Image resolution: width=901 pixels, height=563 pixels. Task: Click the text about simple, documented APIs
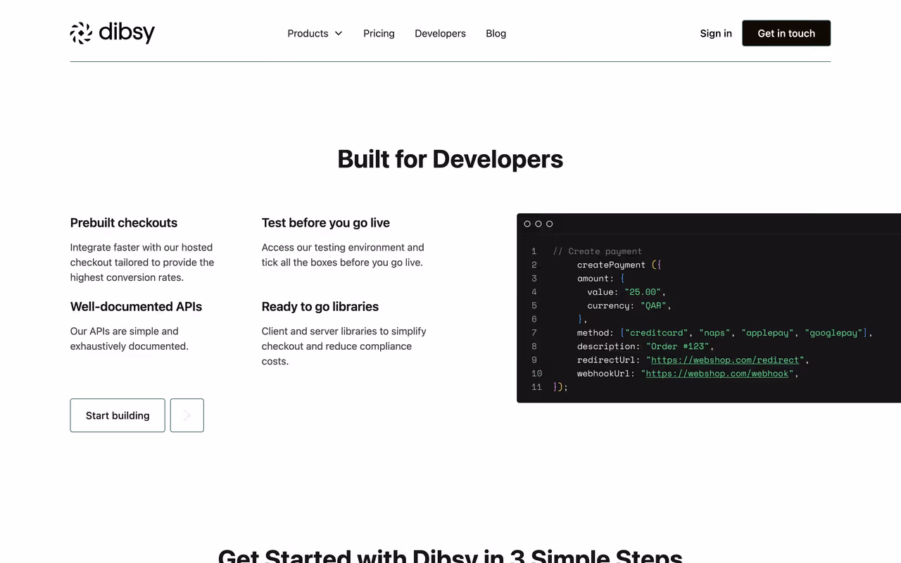tap(130, 339)
